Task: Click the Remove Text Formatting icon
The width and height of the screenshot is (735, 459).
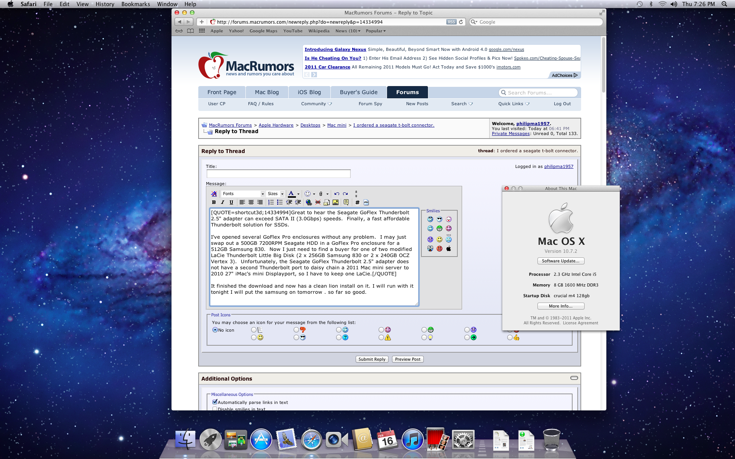Action: pyautogui.click(x=214, y=194)
